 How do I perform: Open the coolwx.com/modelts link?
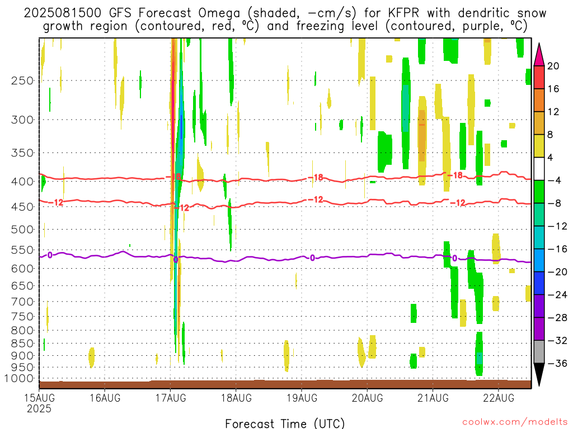coord(515,422)
